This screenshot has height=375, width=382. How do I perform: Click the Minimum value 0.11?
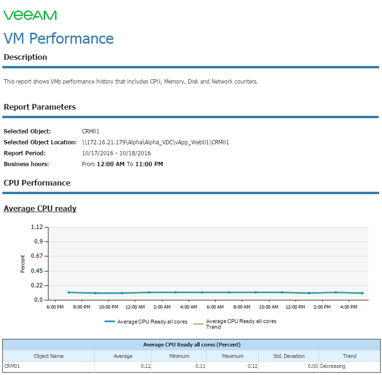click(x=200, y=366)
